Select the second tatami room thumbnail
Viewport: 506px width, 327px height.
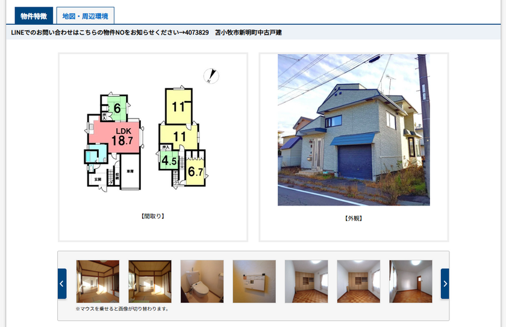[149, 281]
